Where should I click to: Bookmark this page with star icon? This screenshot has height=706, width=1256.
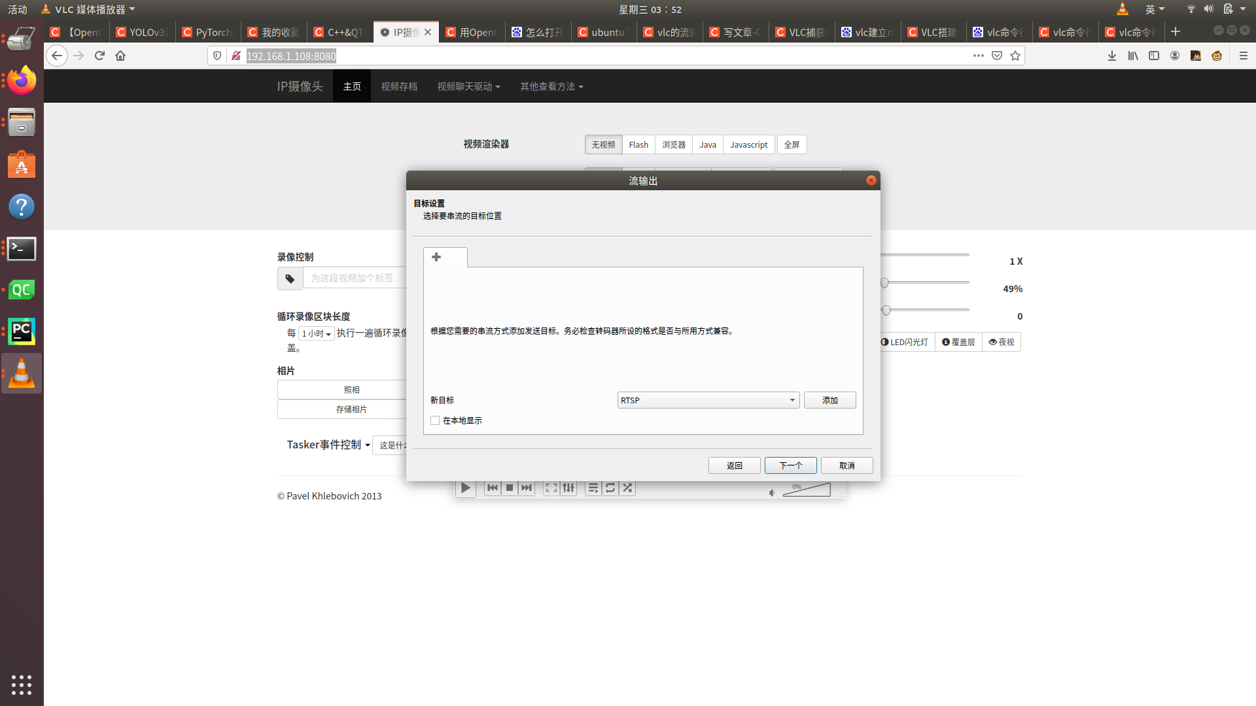tap(1015, 56)
